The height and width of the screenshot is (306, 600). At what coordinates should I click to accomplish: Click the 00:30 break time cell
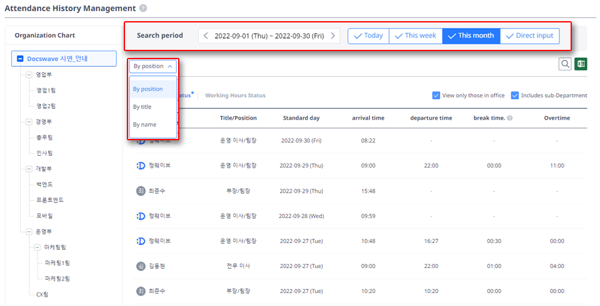tap(494, 241)
